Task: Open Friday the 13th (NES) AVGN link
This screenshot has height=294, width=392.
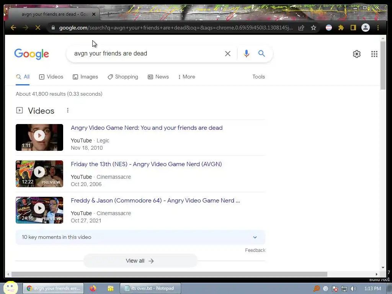Action: (x=146, y=164)
